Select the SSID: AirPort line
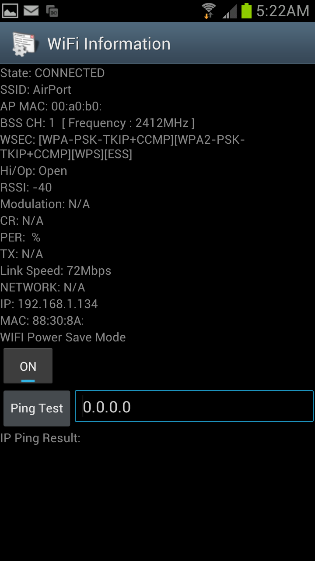The image size is (315, 561). point(36,89)
